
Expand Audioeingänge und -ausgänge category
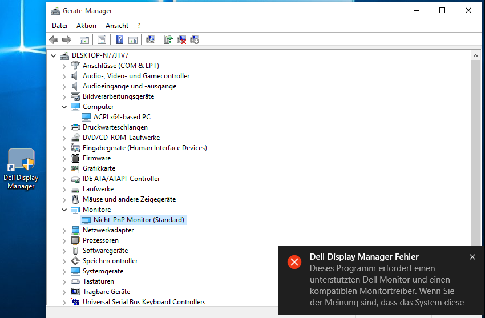point(64,86)
